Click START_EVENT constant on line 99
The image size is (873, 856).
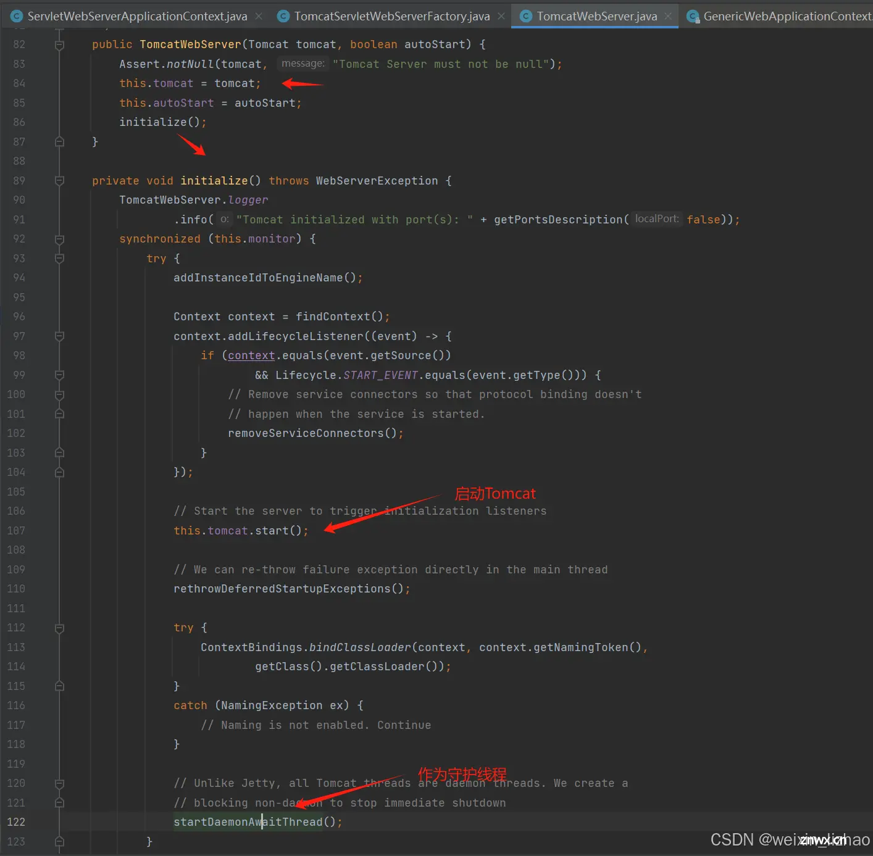pyautogui.click(x=380, y=375)
